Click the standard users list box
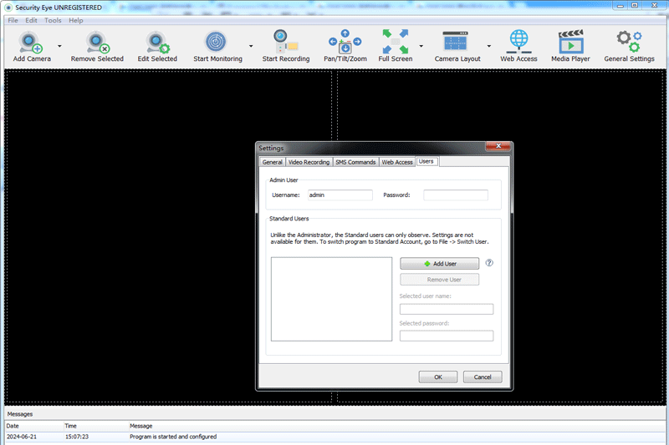The image size is (669, 445). (331, 299)
